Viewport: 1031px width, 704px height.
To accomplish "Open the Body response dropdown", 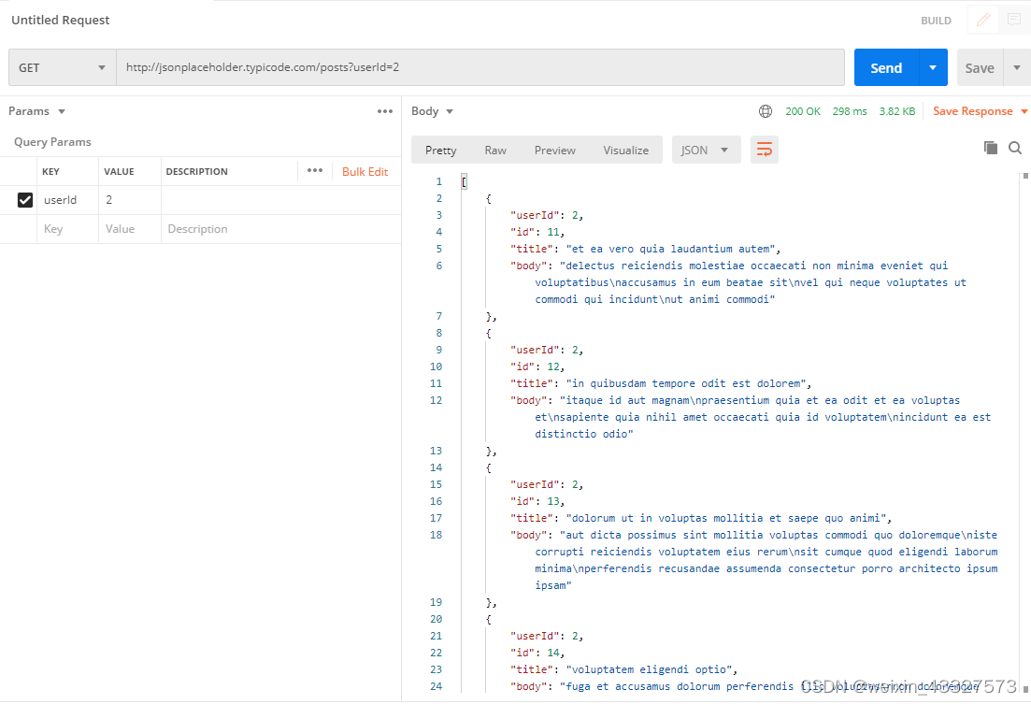I will (x=432, y=111).
